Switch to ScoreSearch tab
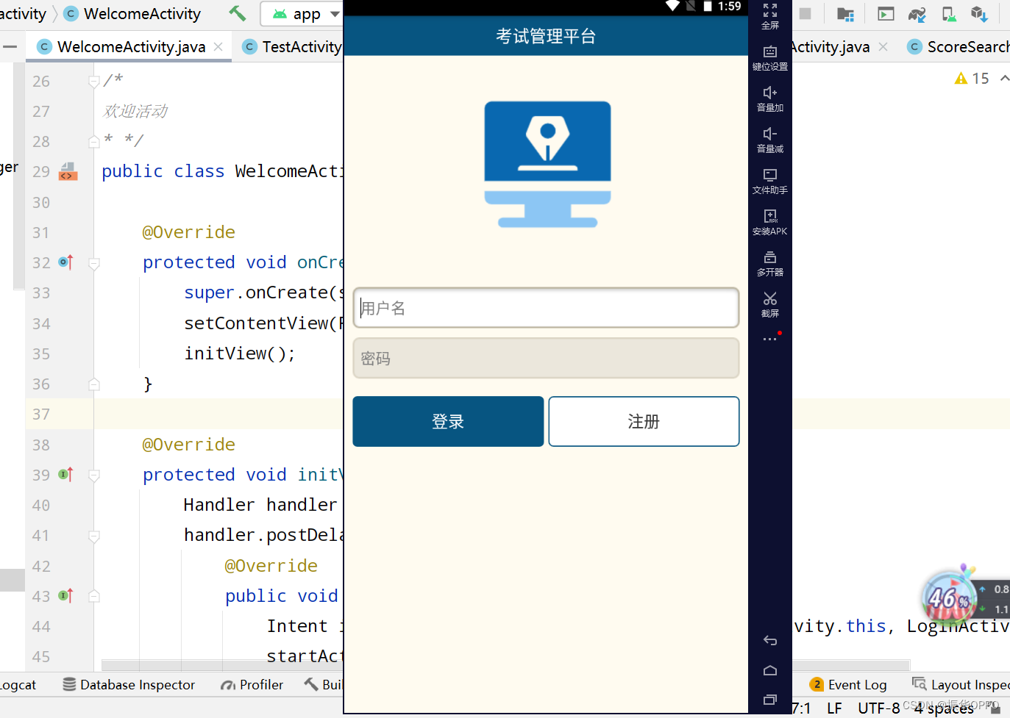This screenshot has height=718, width=1010. pyautogui.click(x=959, y=47)
